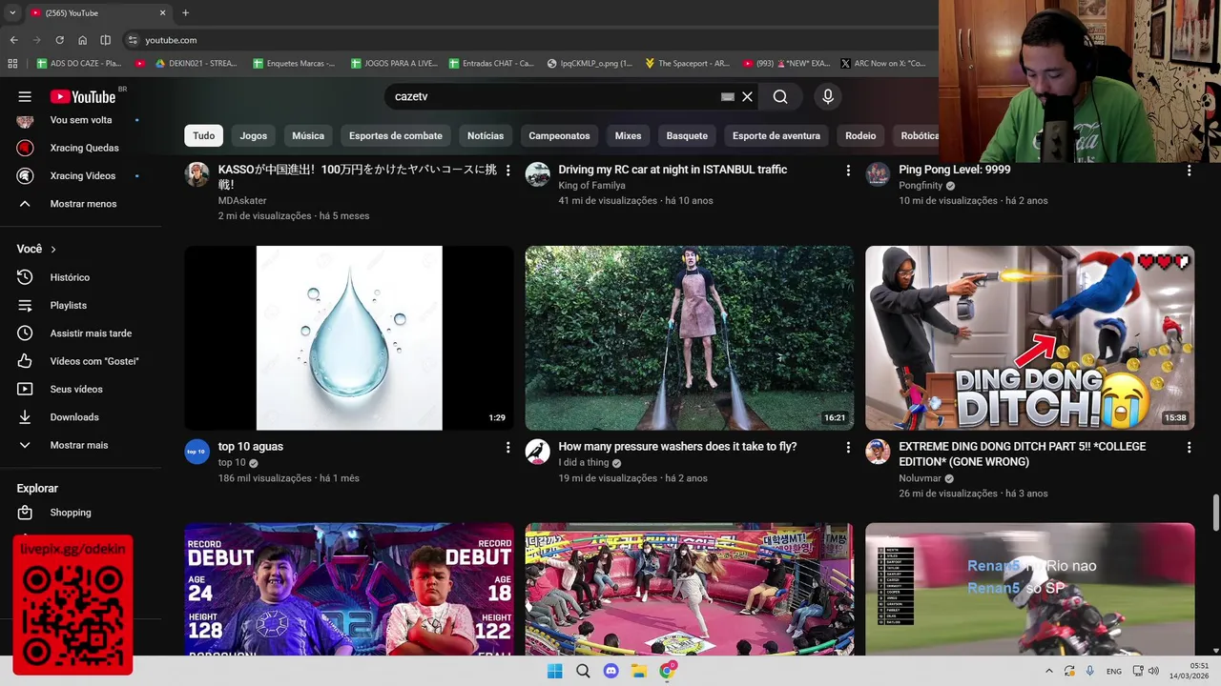The image size is (1221, 686).
Task: Open options menu for Ding Dong Ditch video
Action: coord(1189,447)
